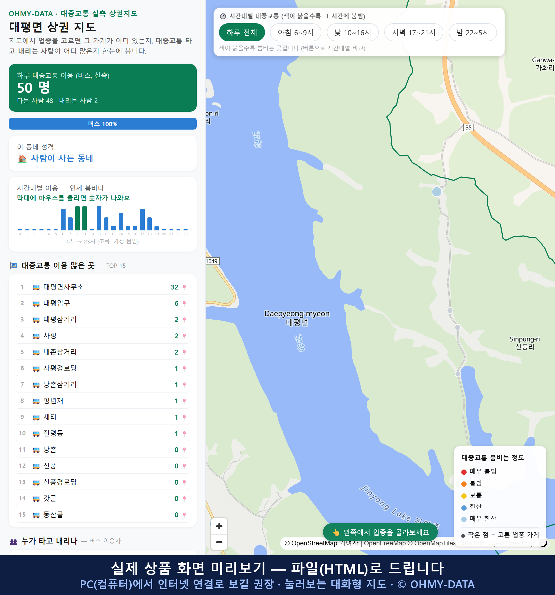555x595 pixels.
Task: Click the pin icon for 전령동
Action: 184,434
